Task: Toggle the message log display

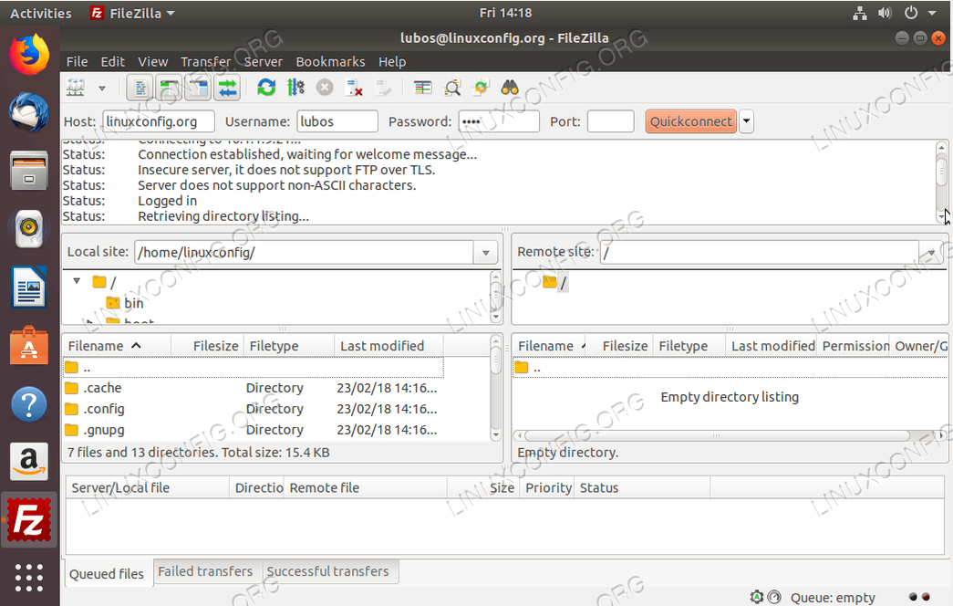Action: tap(141, 88)
